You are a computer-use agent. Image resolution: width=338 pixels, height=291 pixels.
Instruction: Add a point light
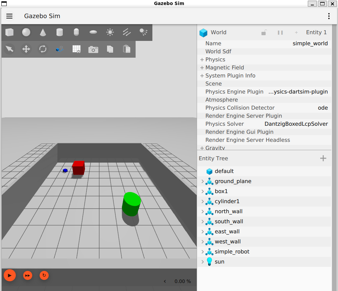pos(110,32)
